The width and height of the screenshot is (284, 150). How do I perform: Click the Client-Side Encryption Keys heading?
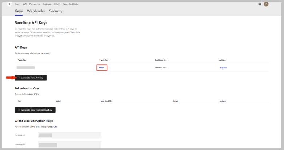coord(34,121)
